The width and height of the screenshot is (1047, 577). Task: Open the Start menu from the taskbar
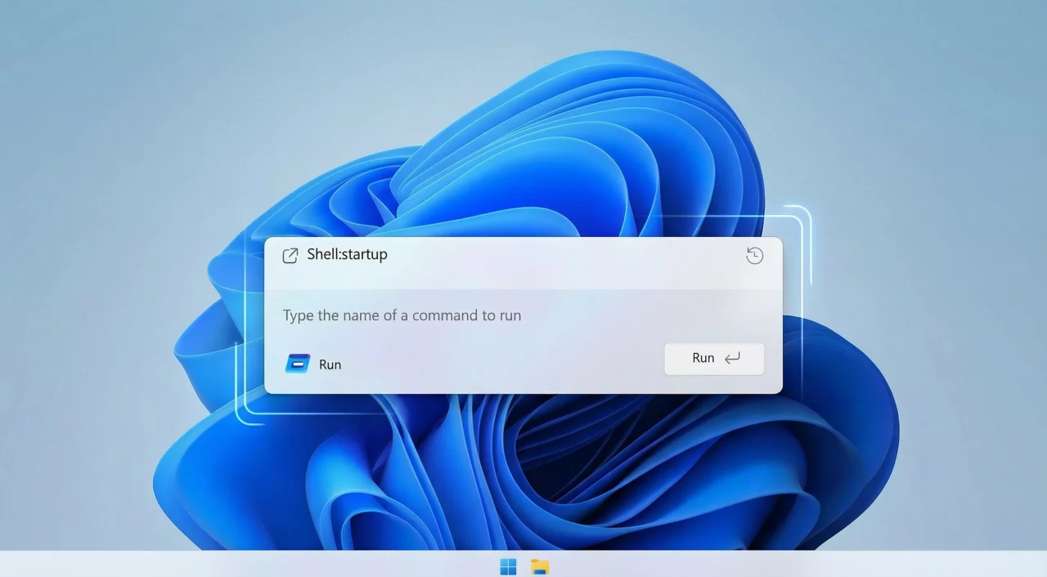tap(507, 566)
